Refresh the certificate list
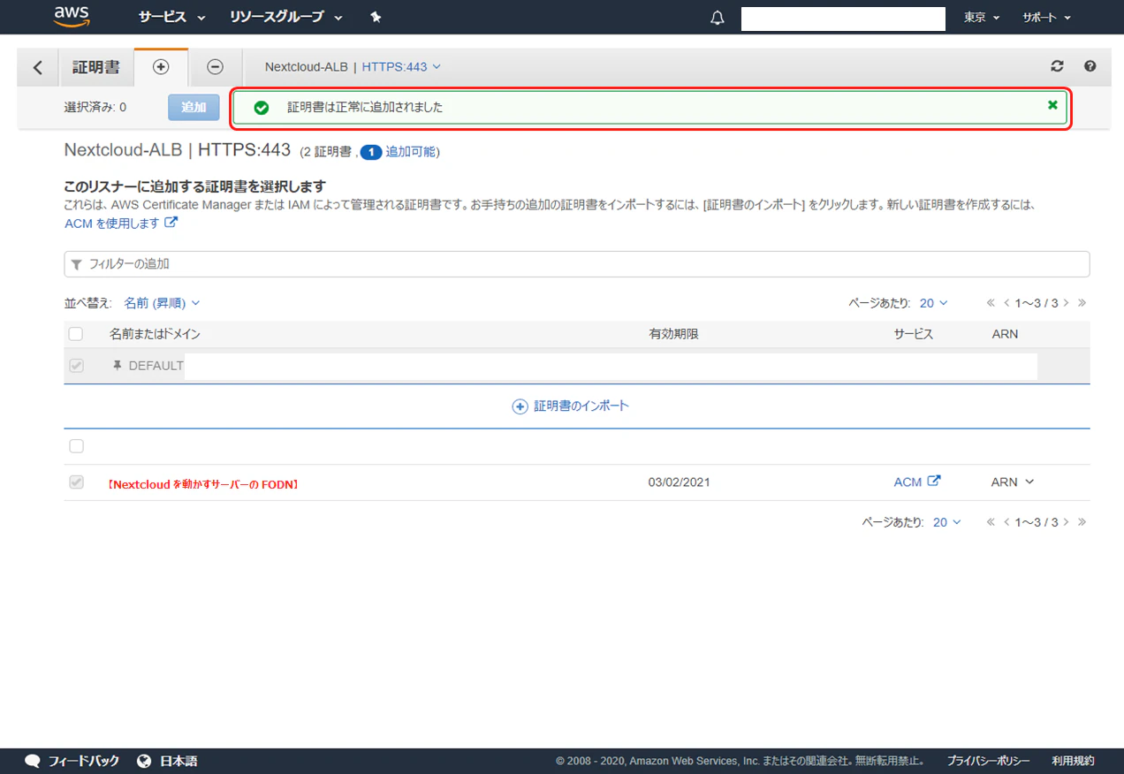 click(1057, 66)
